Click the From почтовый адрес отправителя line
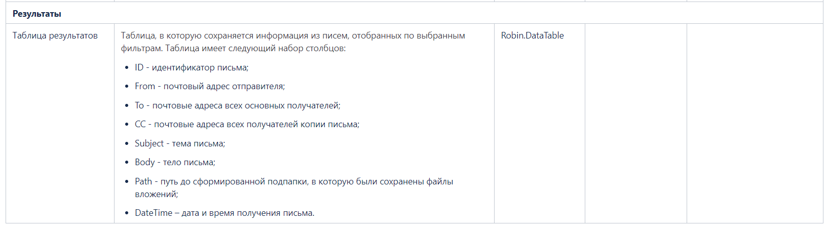The height and width of the screenshot is (228, 827). click(210, 86)
